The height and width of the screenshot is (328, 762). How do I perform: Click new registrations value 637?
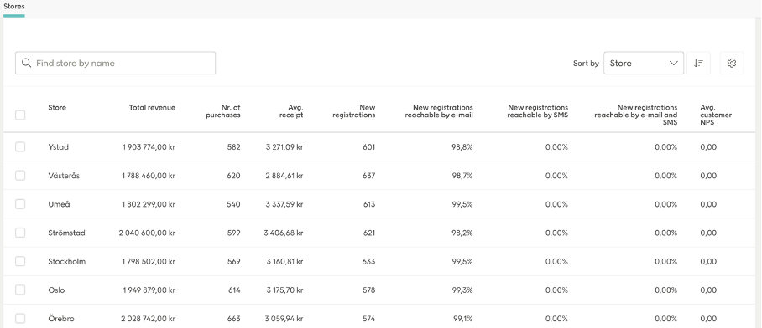point(369,176)
